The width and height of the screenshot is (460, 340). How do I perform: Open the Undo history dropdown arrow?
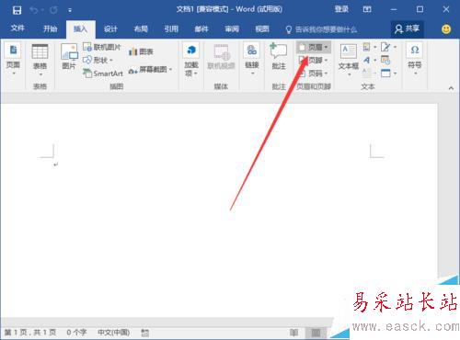(42, 10)
